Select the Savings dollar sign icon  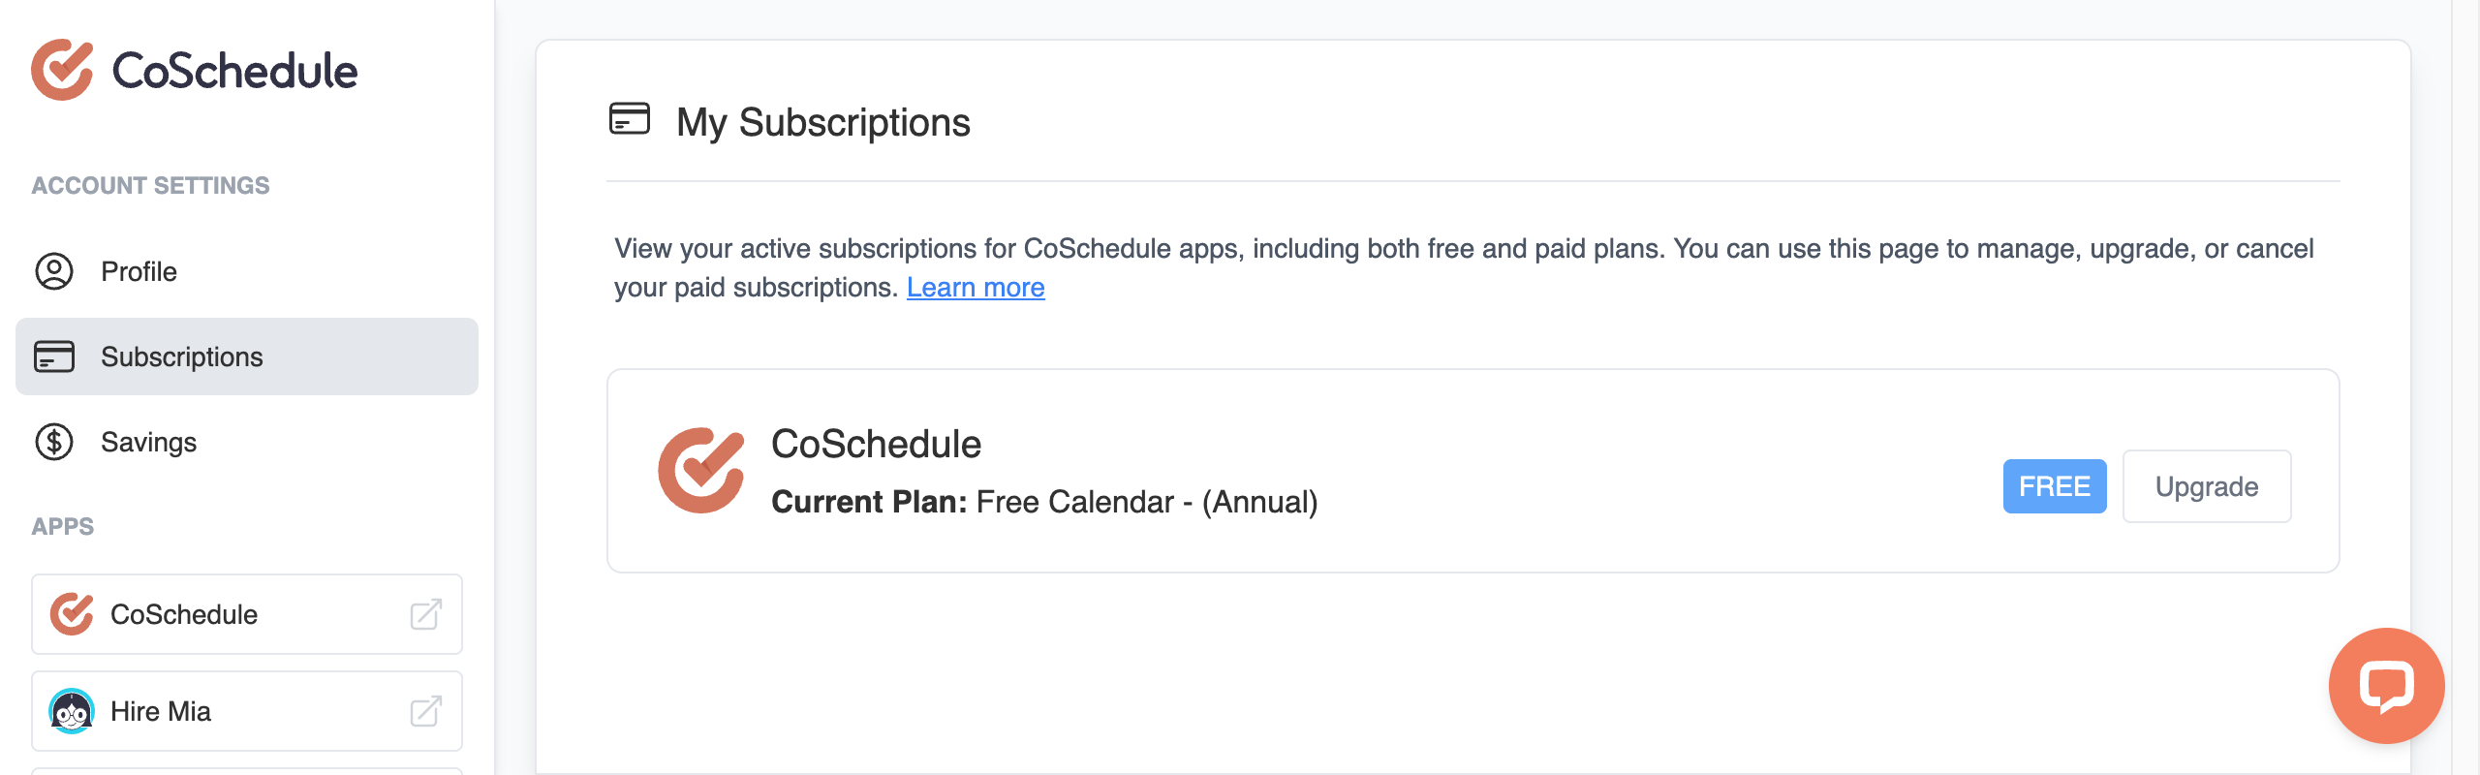pyautogui.click(x=54, y=443)
